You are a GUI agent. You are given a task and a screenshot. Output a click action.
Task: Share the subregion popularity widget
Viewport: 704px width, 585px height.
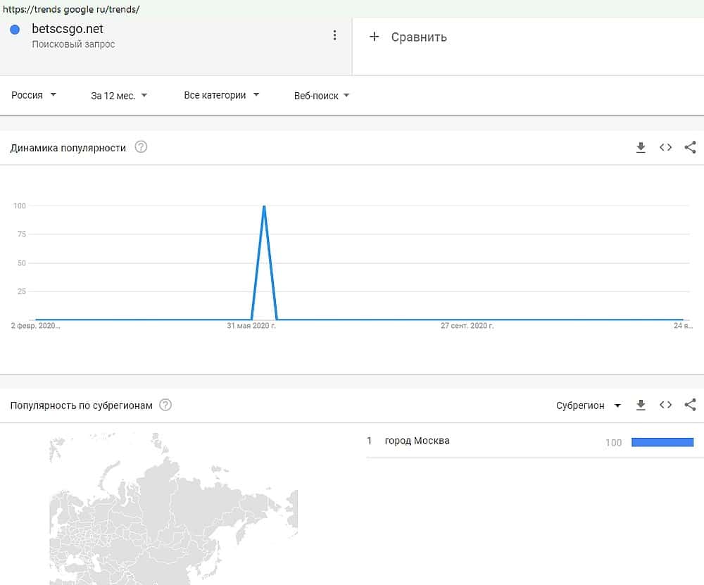tap(690, 405)
